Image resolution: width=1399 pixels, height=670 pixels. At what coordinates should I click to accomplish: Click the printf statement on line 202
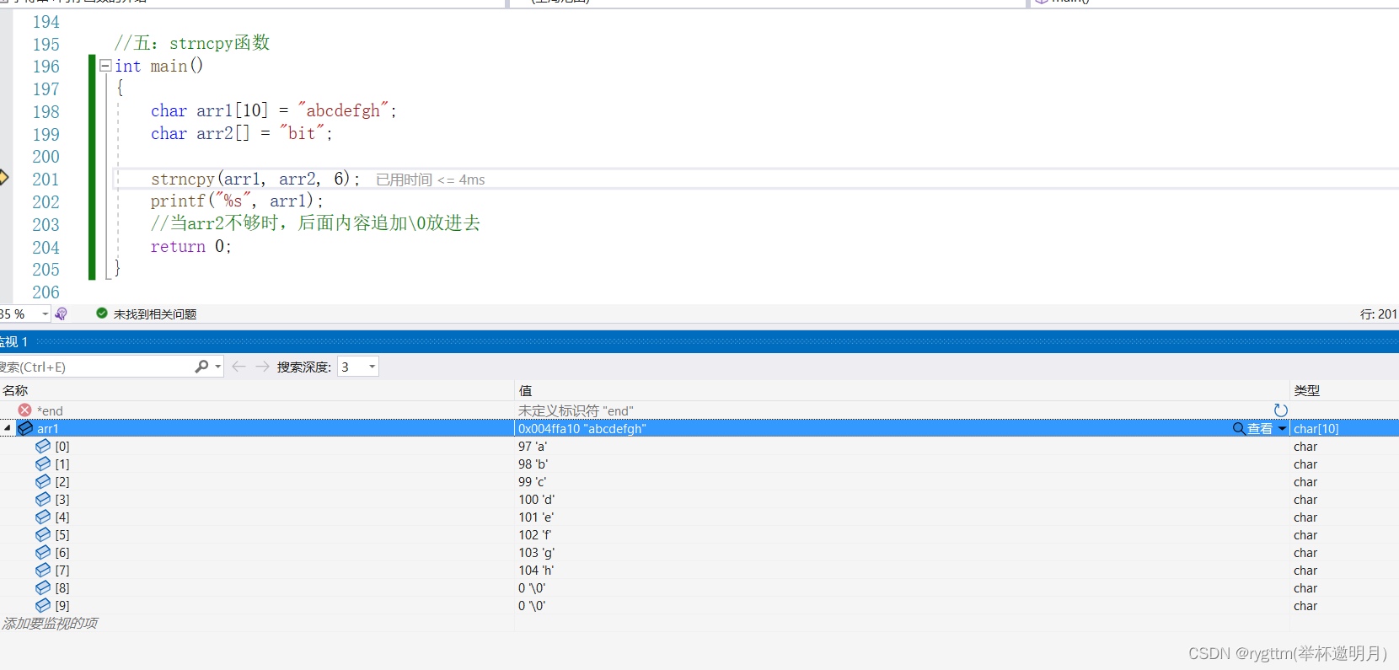(x=237, y=201)
